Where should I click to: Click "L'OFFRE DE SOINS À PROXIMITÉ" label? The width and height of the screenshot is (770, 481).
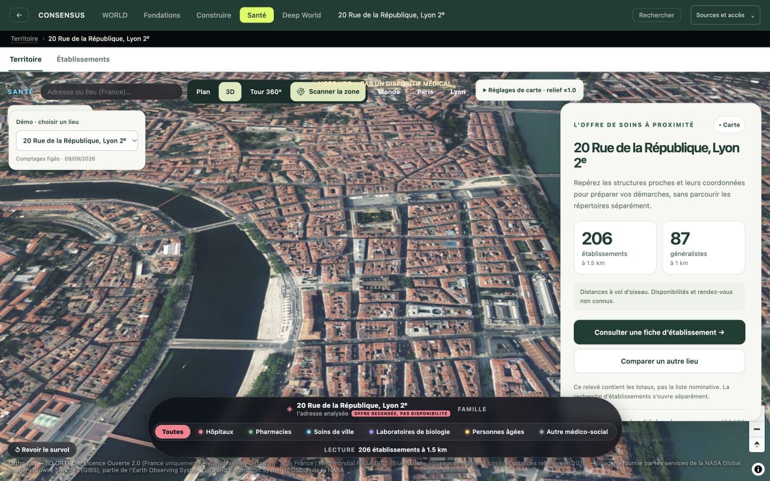[x=634, y=125]
